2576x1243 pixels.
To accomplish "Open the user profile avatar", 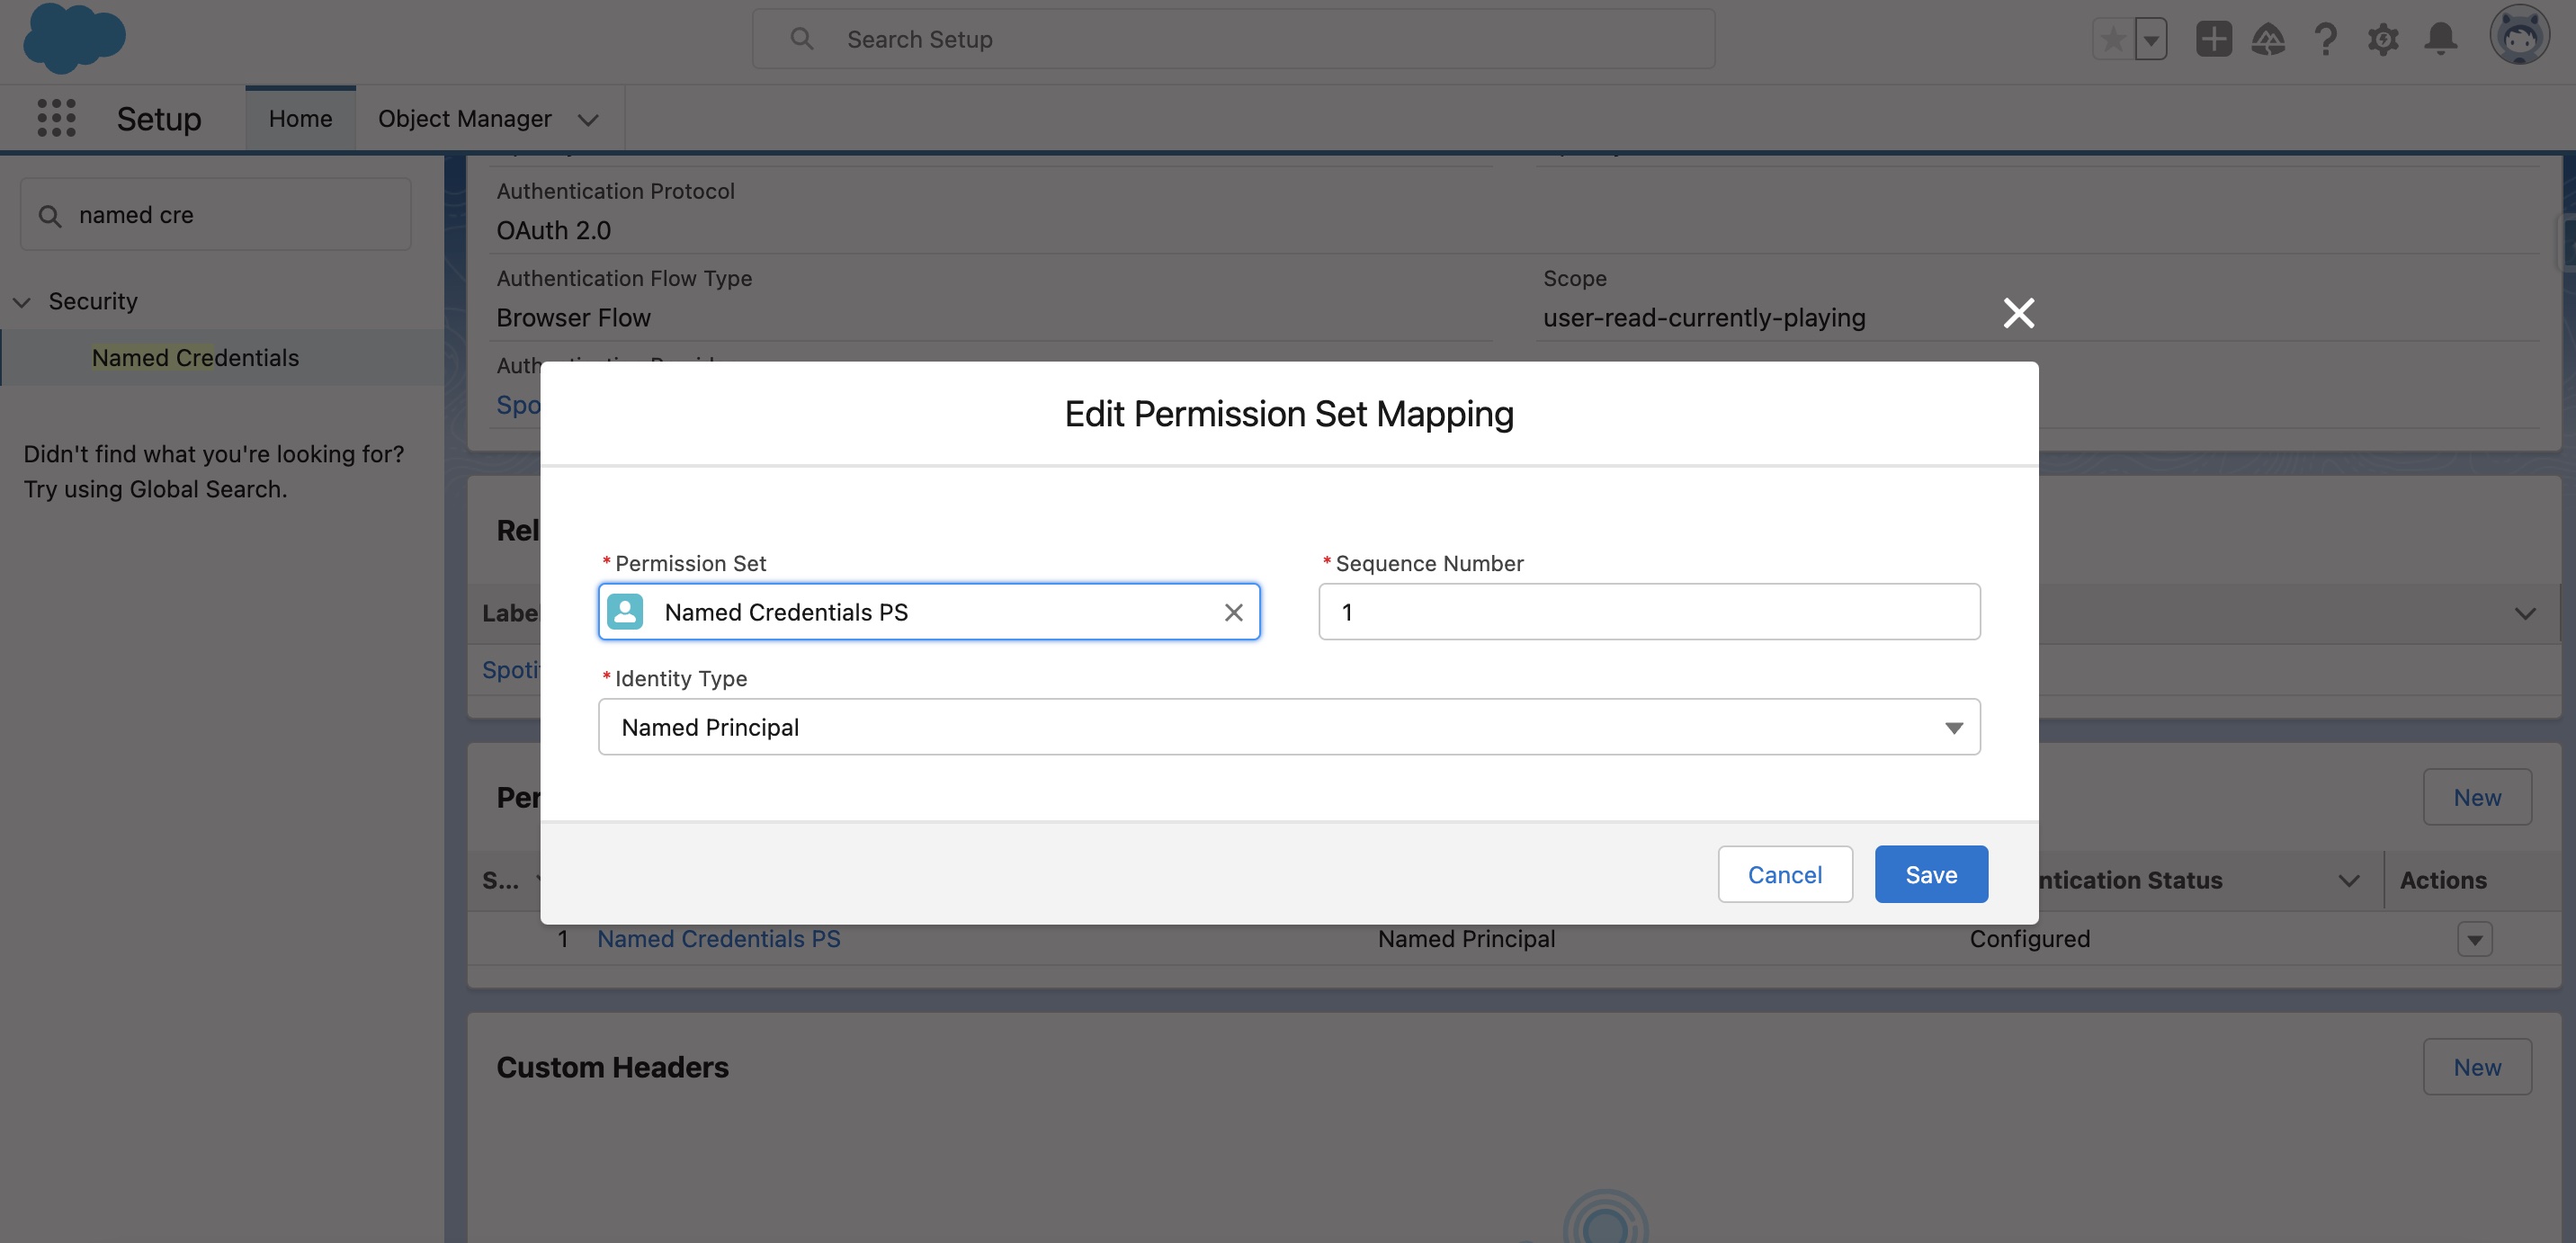I will click(x=2519, y=35).
